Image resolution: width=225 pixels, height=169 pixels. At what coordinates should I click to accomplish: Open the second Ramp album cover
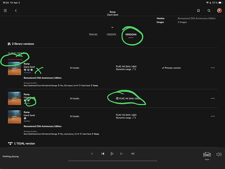click(x=15, y=98)
